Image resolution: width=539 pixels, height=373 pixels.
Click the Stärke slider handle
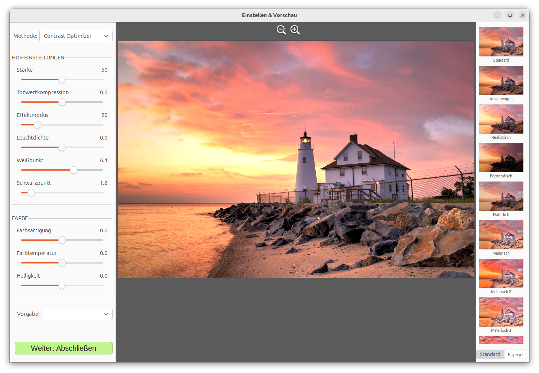pos(62,79)
